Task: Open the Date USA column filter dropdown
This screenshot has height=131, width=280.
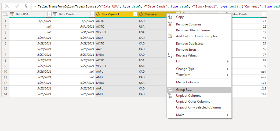Action: point(49,14)
